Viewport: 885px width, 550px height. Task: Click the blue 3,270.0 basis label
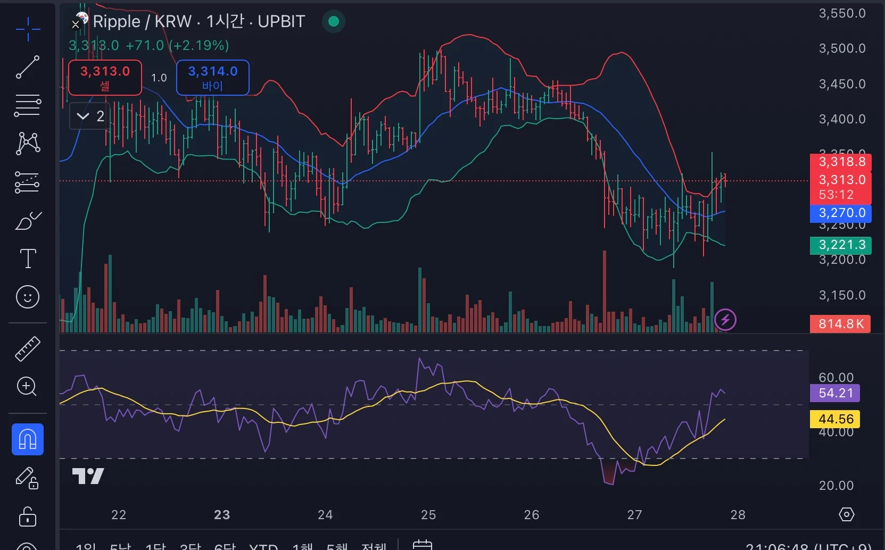click(841, 213)
